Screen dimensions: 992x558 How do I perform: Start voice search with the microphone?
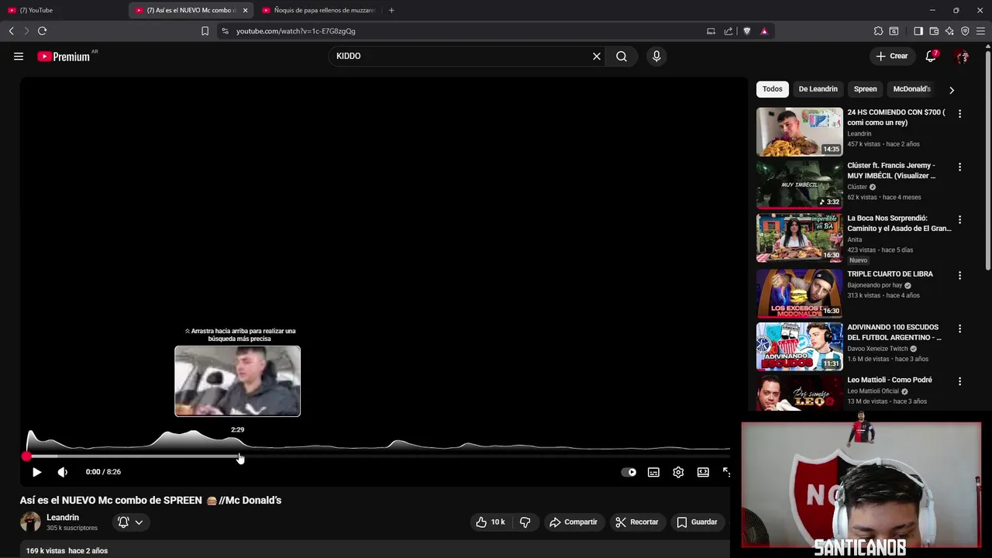656,56
